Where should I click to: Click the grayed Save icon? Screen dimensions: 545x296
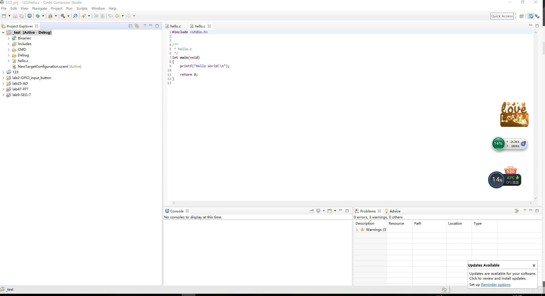coord(15,16)
